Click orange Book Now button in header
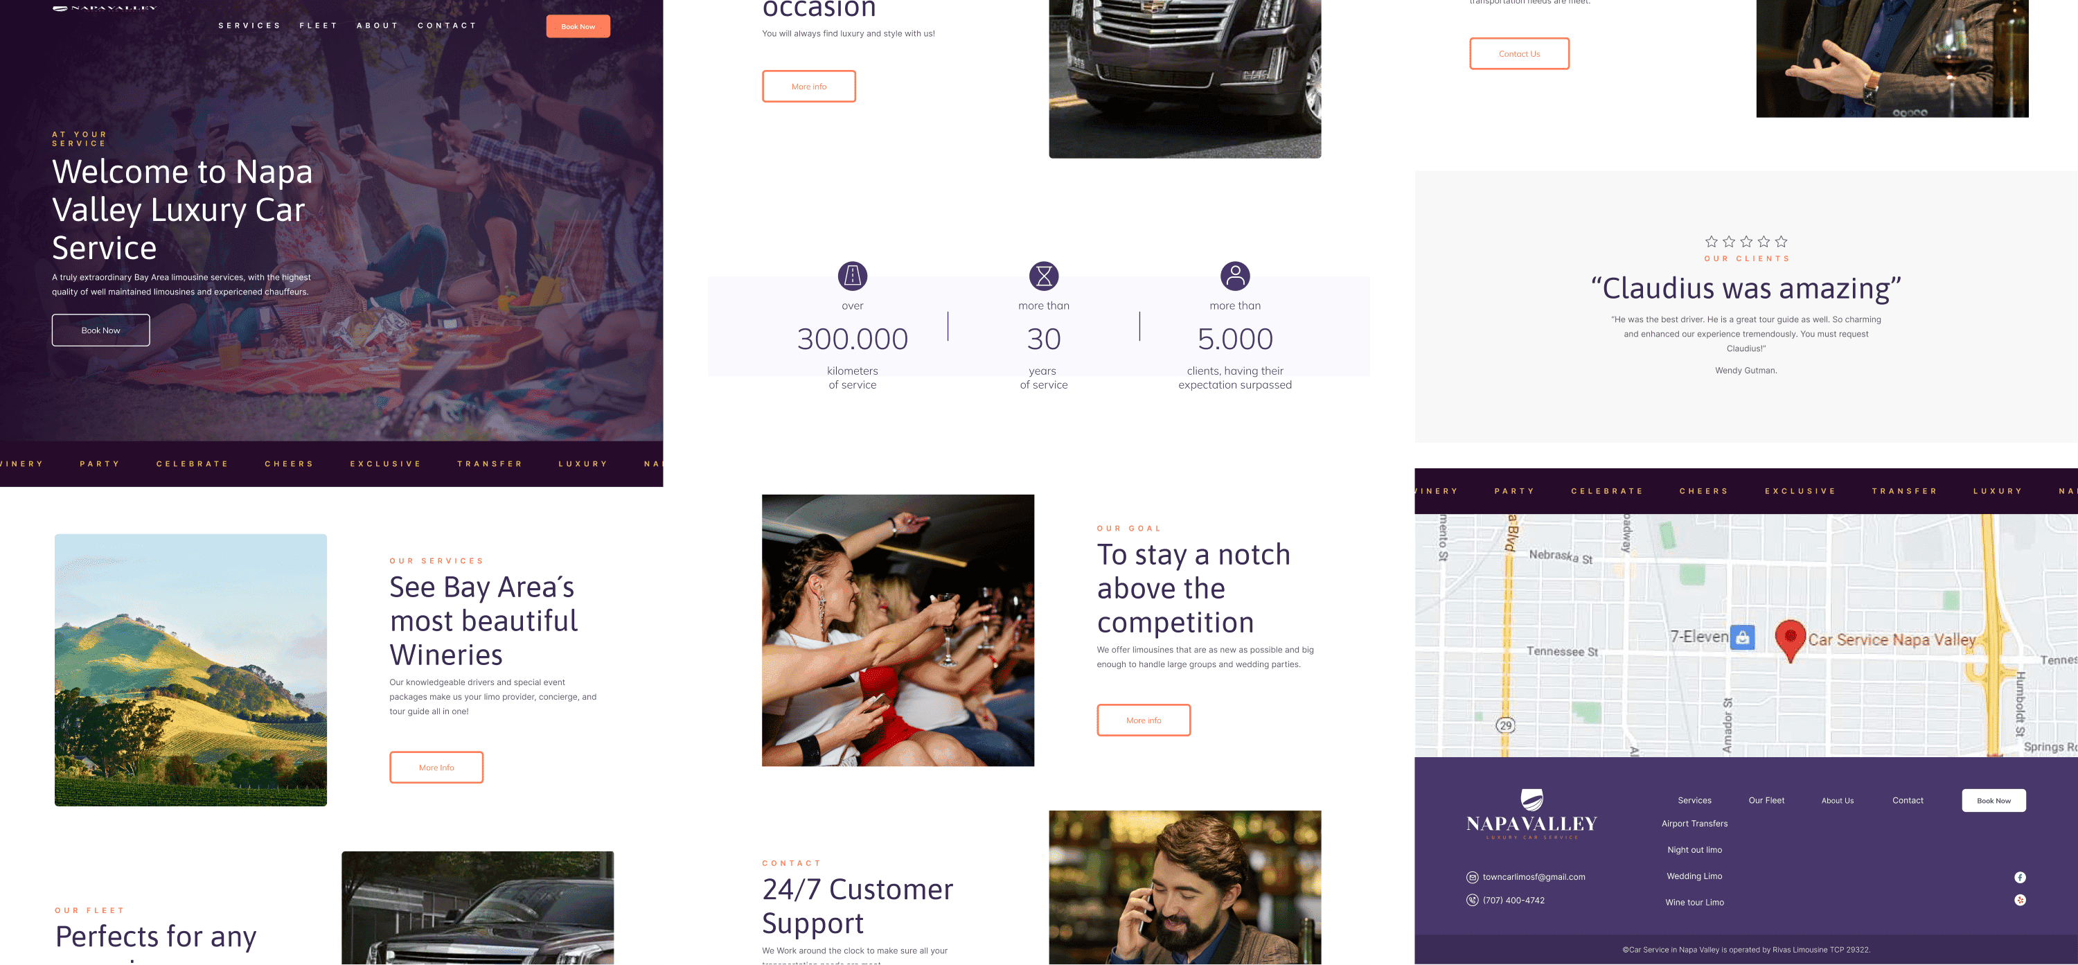The height and width of the screenshot is (965, 2078). tap(578, 26)
